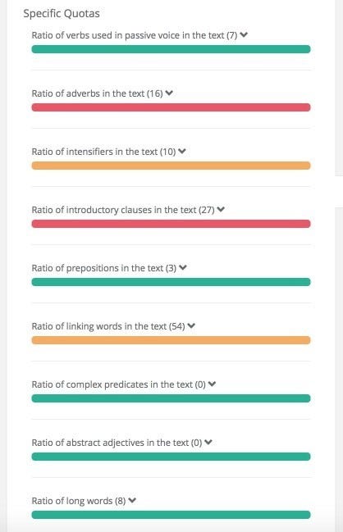The height and width of the screenshot is (532, 343).
Task: Expand abstract adjectives chevron
Action: (x=208, y=442)
